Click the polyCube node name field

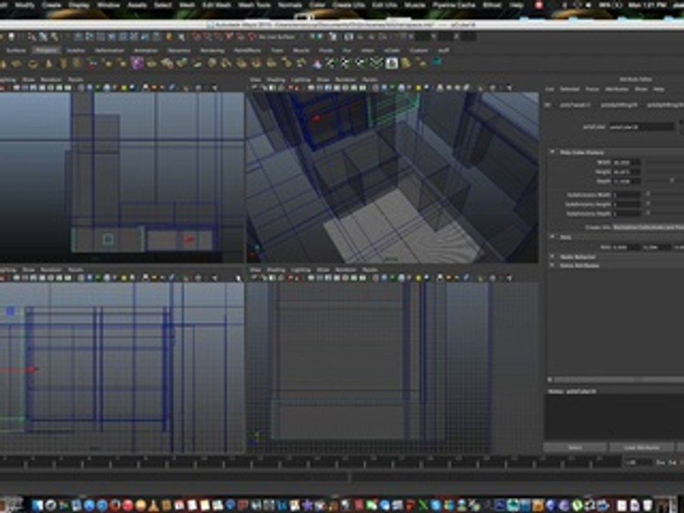(x=641, y=127)
